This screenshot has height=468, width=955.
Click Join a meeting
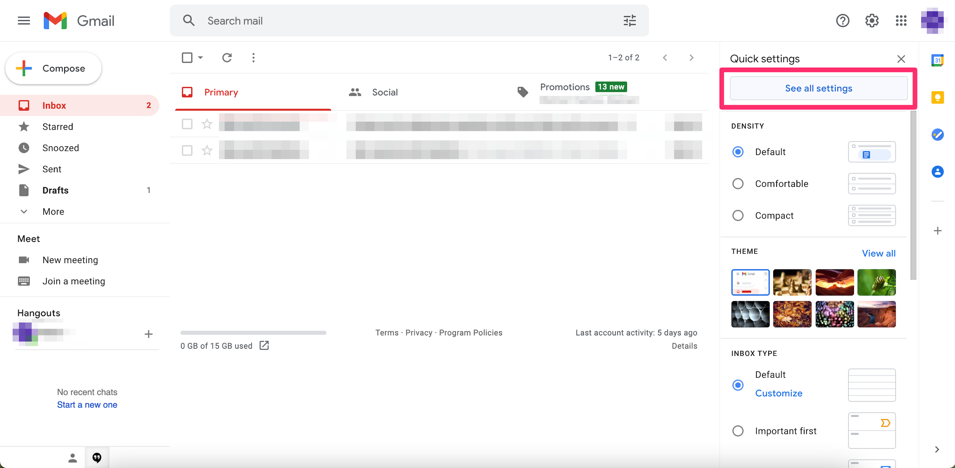click(74, 281)
